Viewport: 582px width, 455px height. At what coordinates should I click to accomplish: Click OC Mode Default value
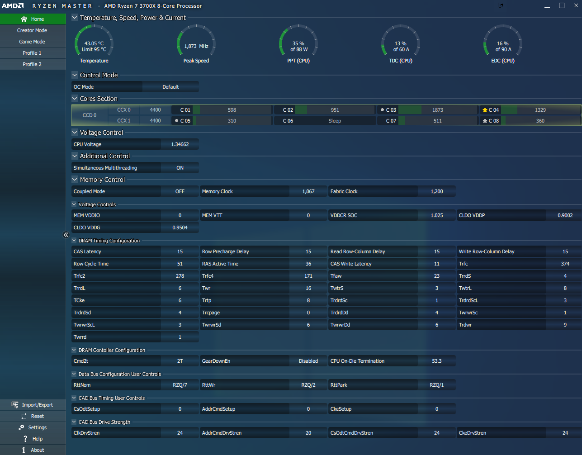tap(170, 87)
